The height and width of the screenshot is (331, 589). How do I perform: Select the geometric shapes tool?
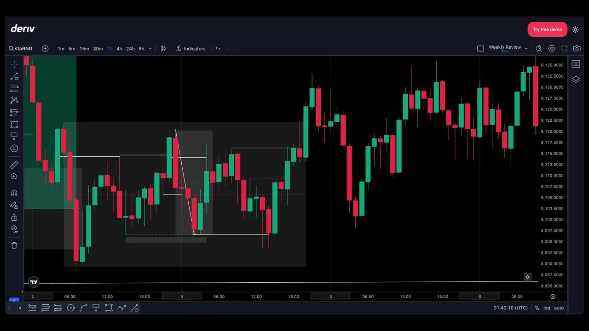click(14, 124)
